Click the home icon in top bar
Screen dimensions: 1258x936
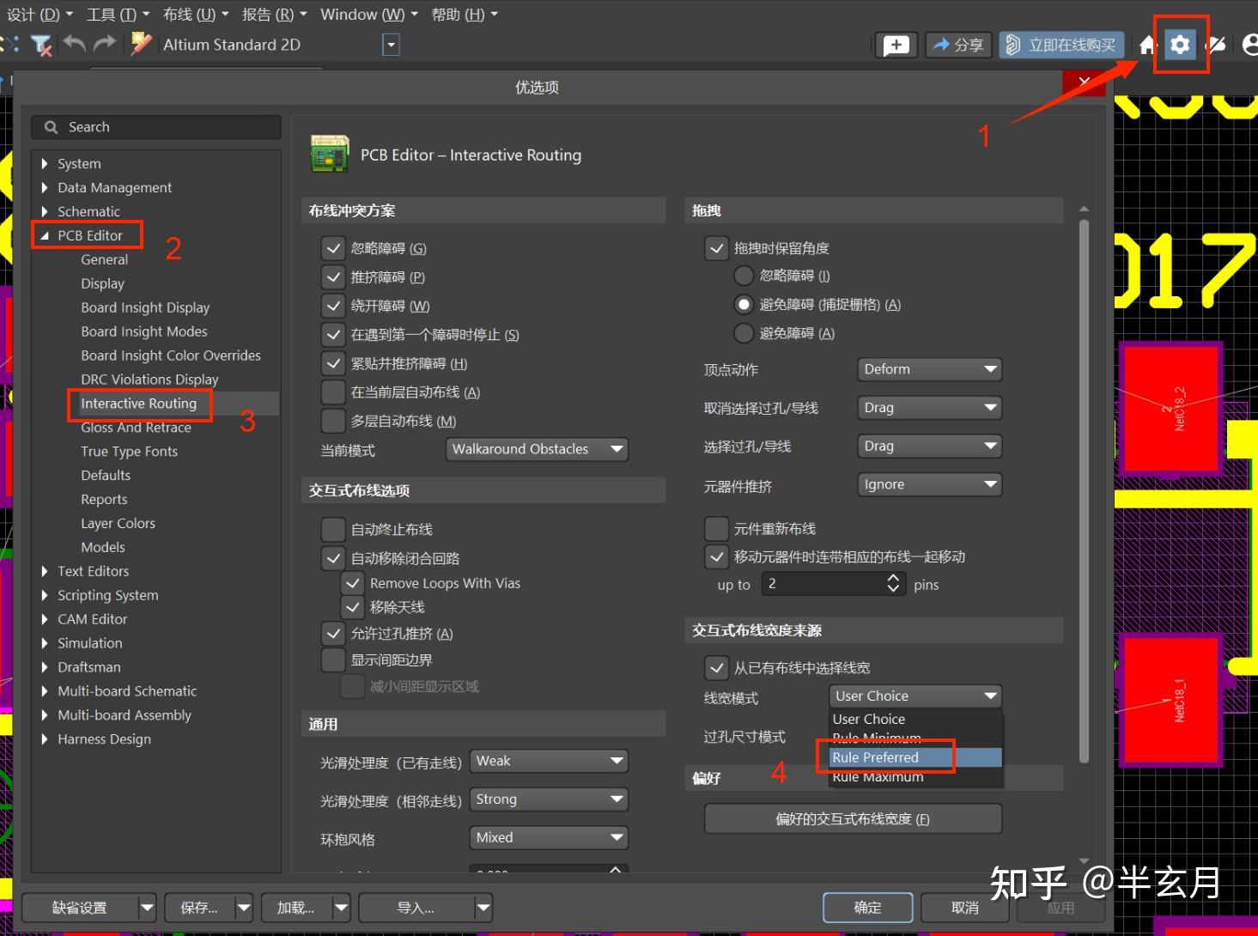[1147, 45]
